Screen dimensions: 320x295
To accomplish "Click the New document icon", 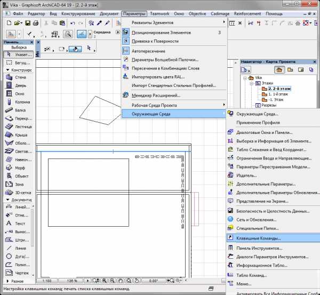I will pos(9,23).
